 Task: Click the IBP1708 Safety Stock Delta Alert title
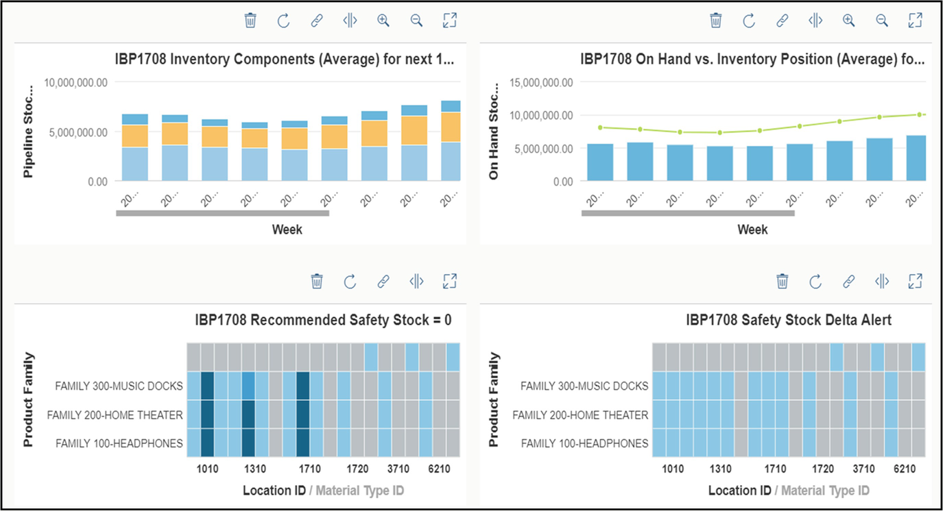point(789,320)
